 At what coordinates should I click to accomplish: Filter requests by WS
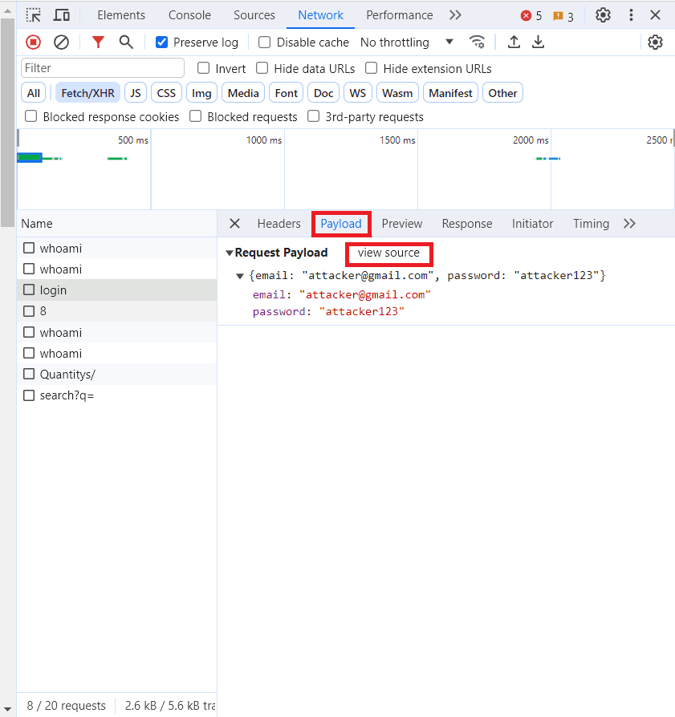pyautogui.click(x=358, y=93)
